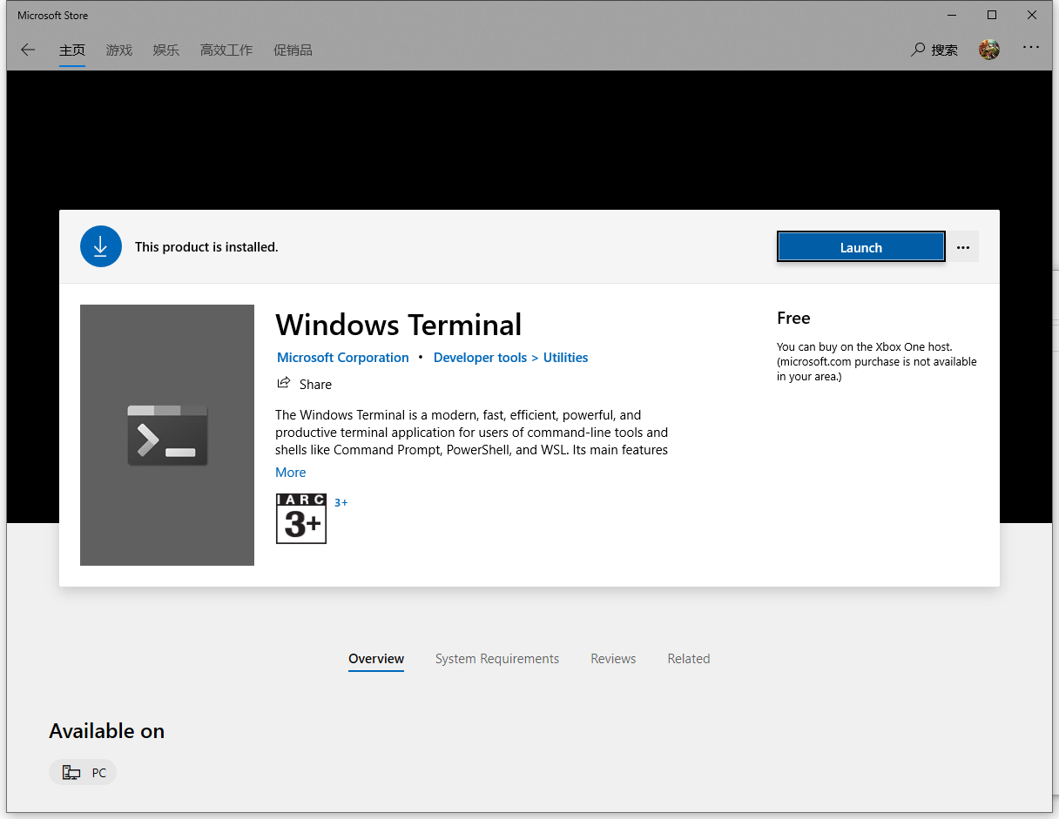Open the Reviews tab

coord(613,659)
